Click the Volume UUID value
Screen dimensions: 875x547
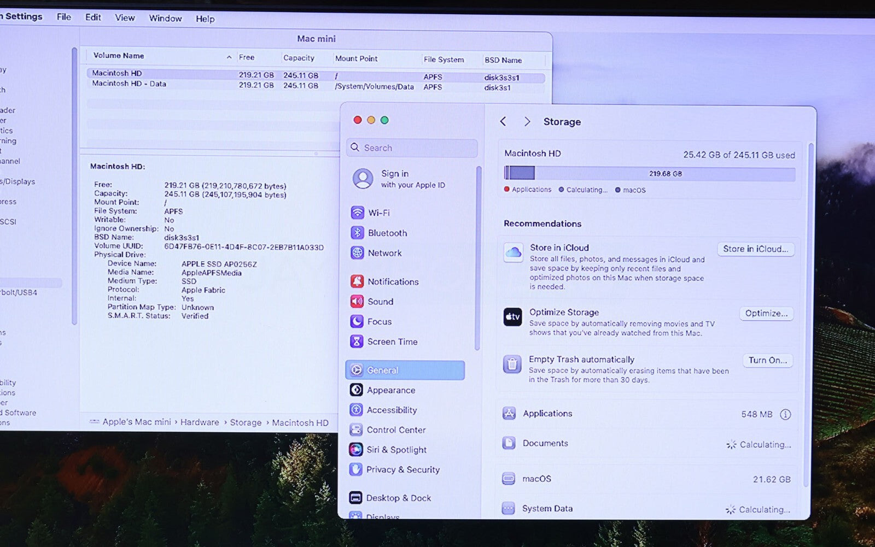pos(244,247)
